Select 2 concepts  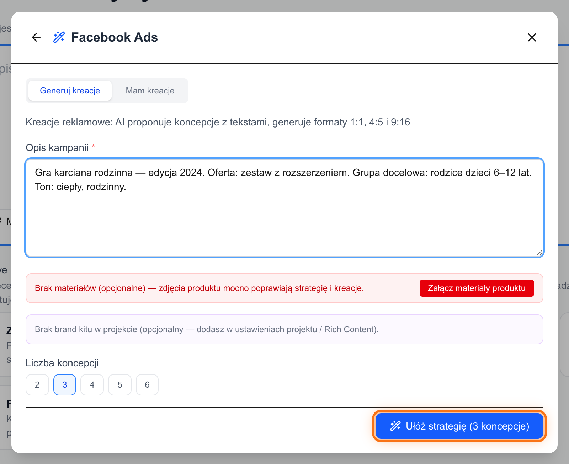coord(37,385)
